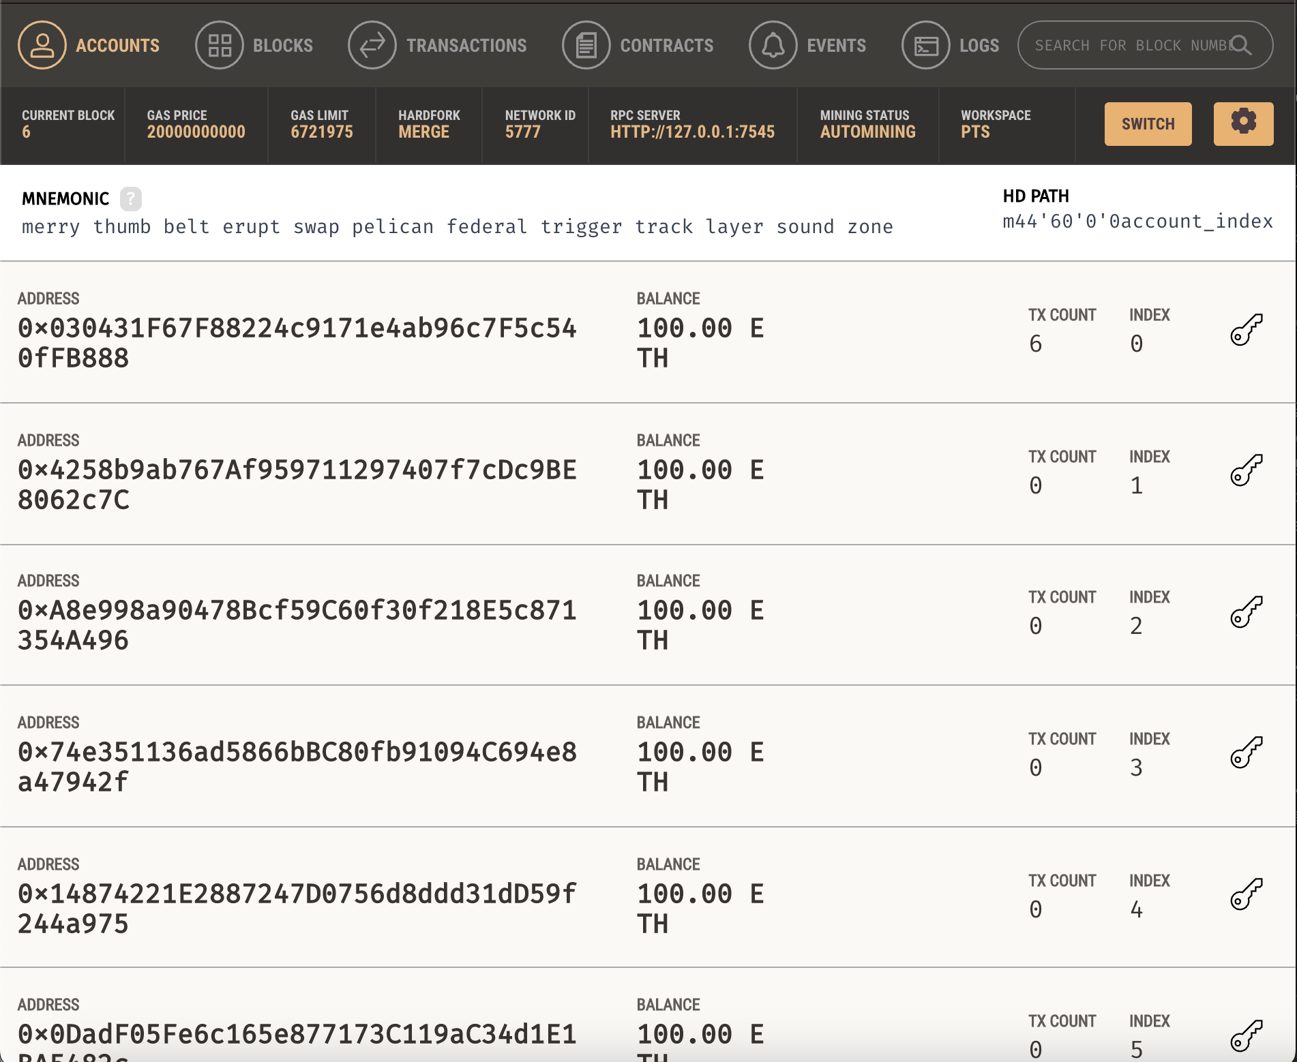Screen dimensions: 1297x1062
Task: Show private key for index 1 account
Action: [1247, 470]
